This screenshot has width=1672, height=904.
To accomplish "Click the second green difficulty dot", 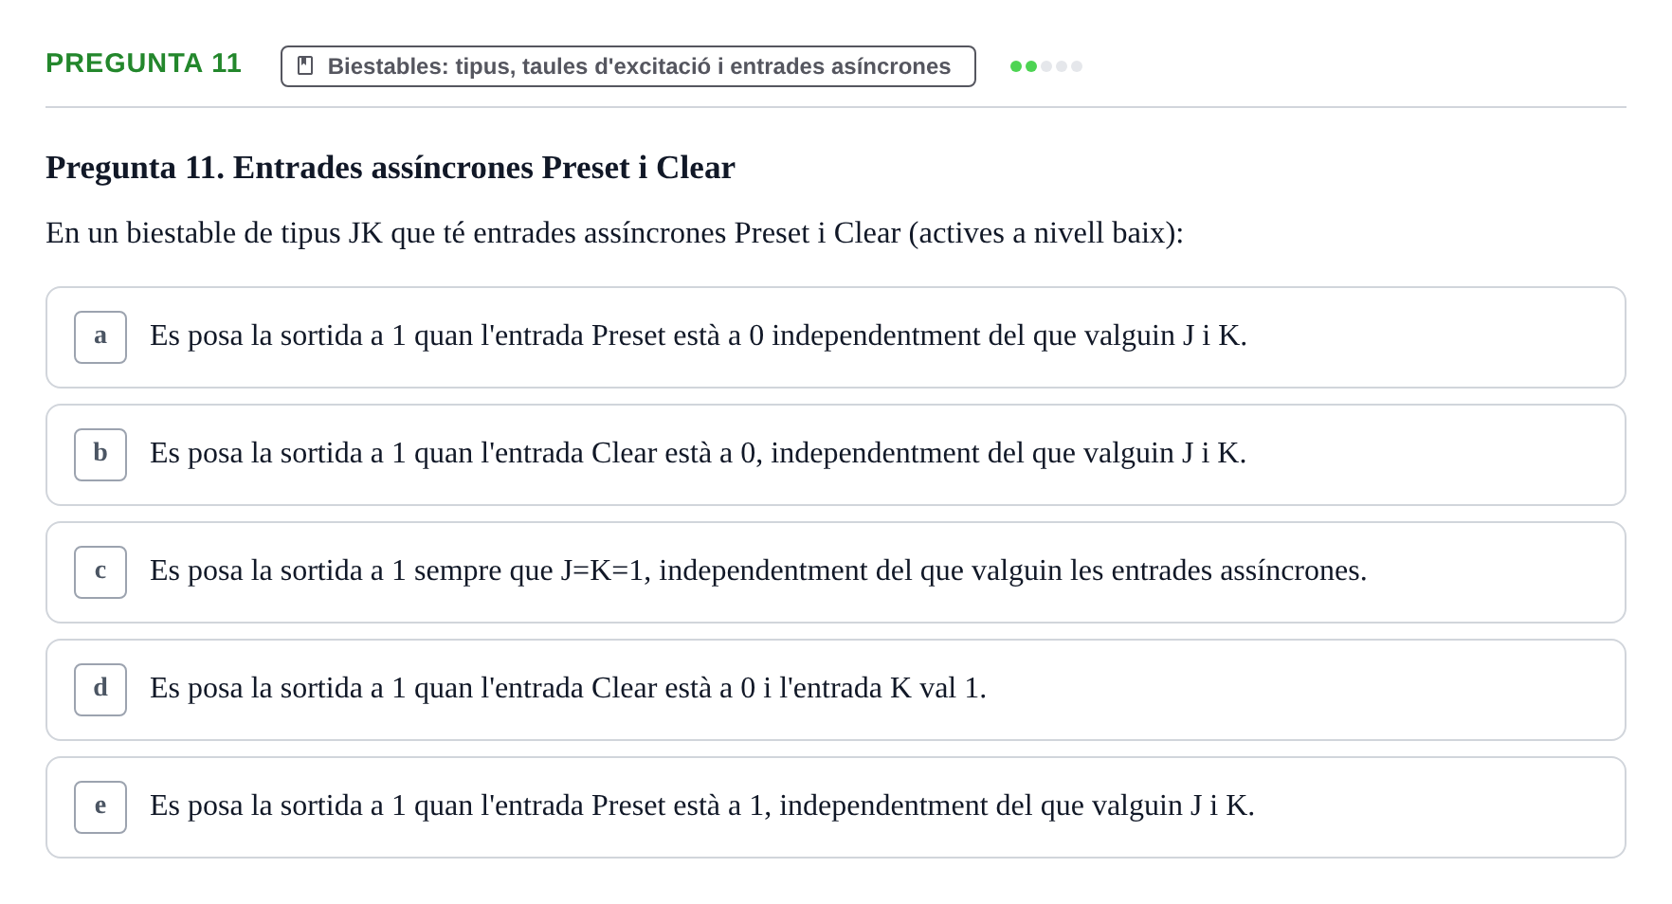I will click(1031, 66).
